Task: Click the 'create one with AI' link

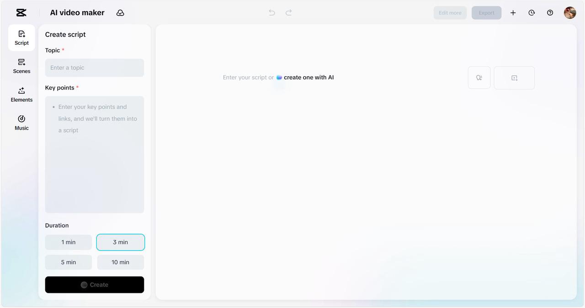Action: [x=308, y=78]
